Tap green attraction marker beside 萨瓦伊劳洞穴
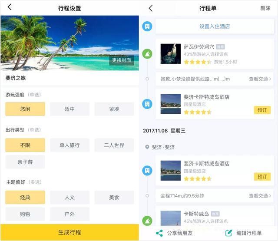 [x=147, y=54]
